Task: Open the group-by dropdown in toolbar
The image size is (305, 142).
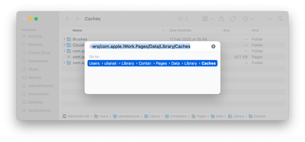Action: (x=207, y=19)
